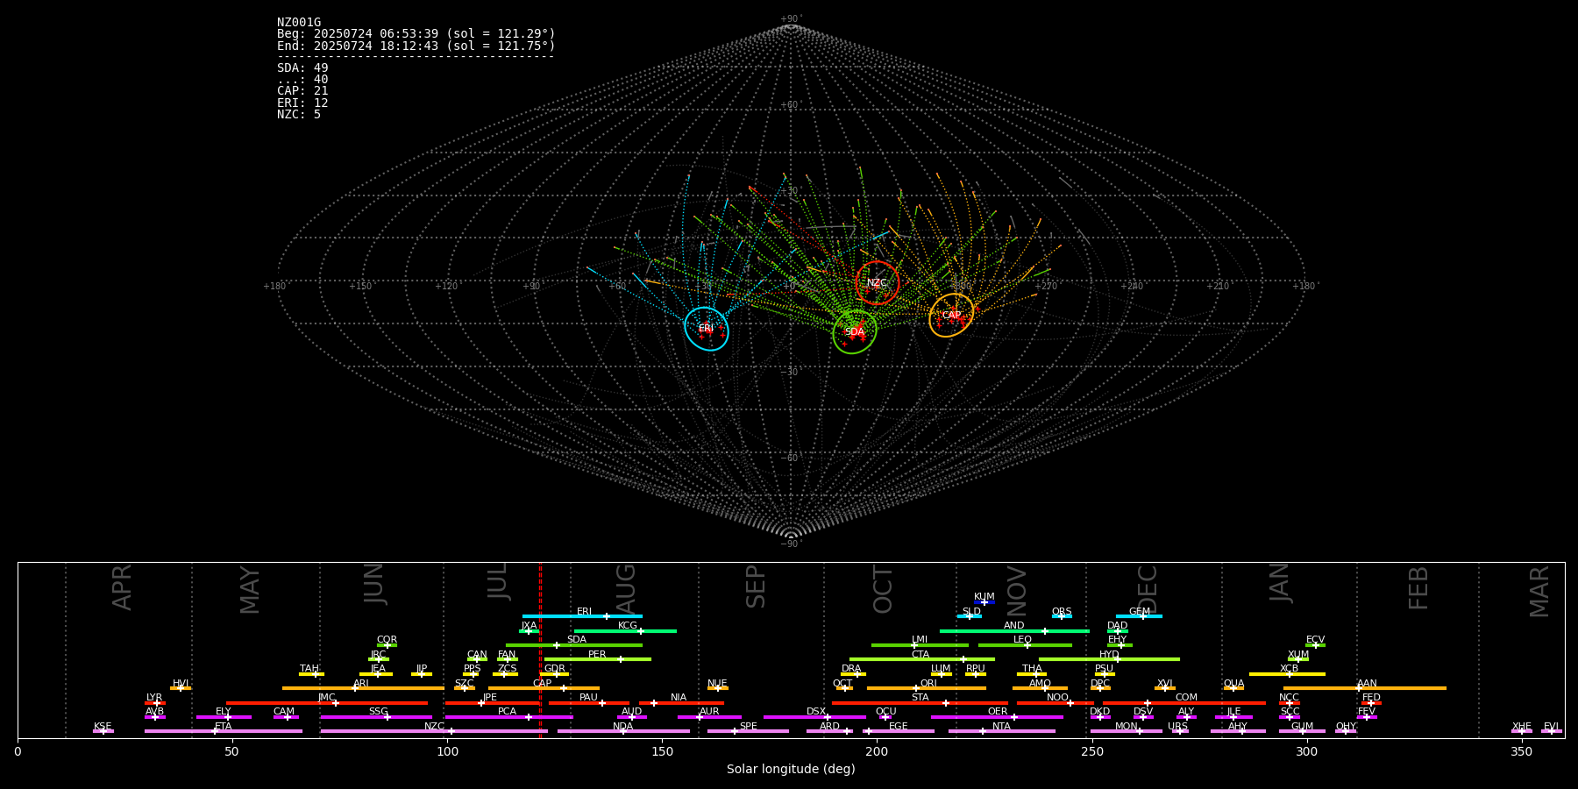Click the 'CAP: 21' count entry
1578x789 pixels.
pos(302,91)
